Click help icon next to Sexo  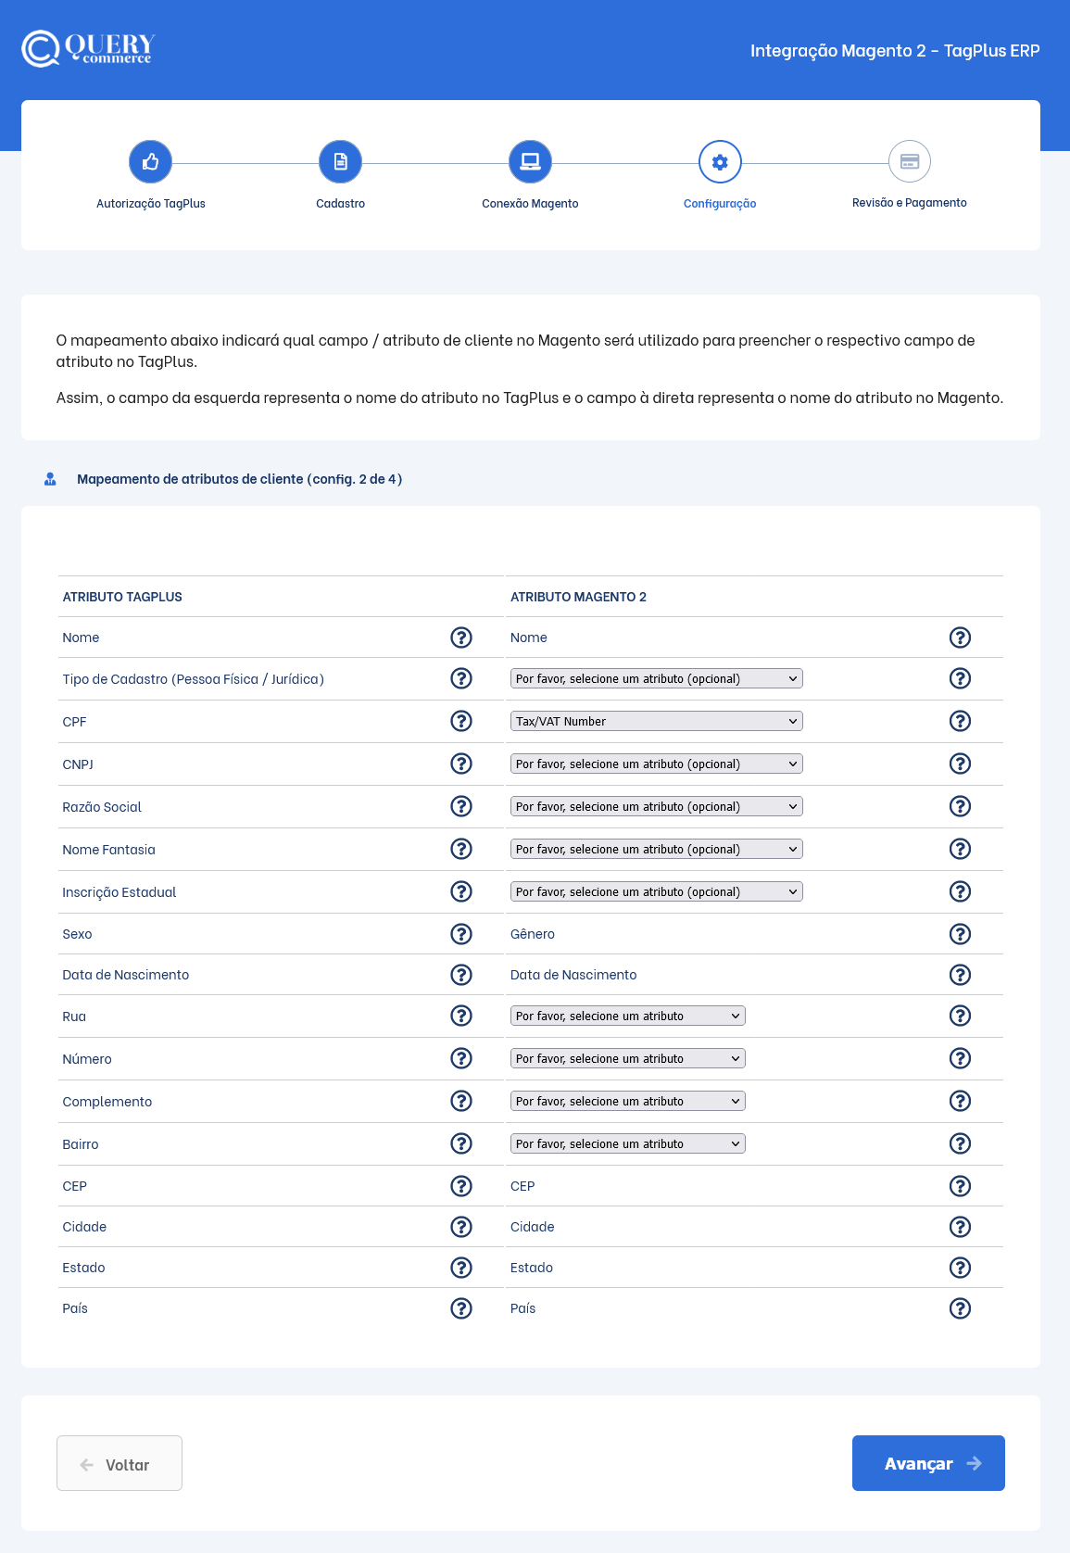coord(461,934)
